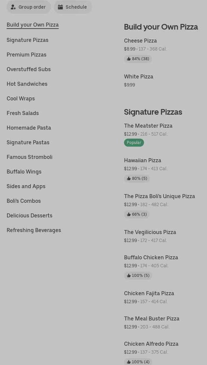Click thumbs-up rating on Buffalo Chicken Pizza

138,276
